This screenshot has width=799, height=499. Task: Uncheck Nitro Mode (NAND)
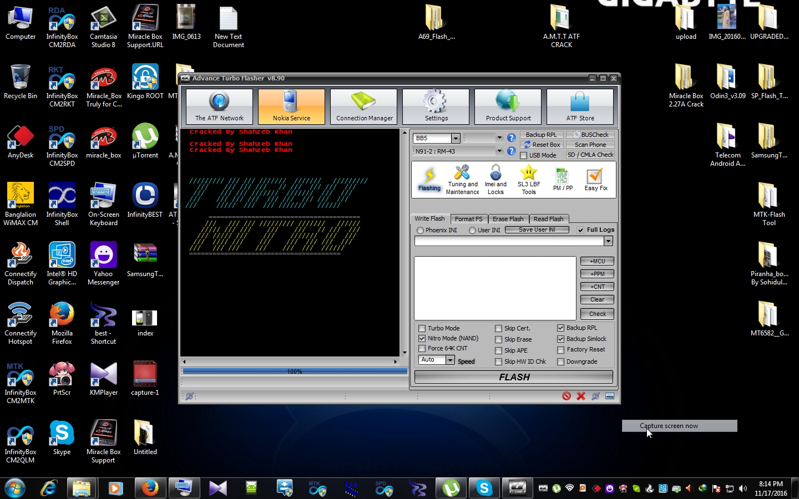[x=422, y=338]
